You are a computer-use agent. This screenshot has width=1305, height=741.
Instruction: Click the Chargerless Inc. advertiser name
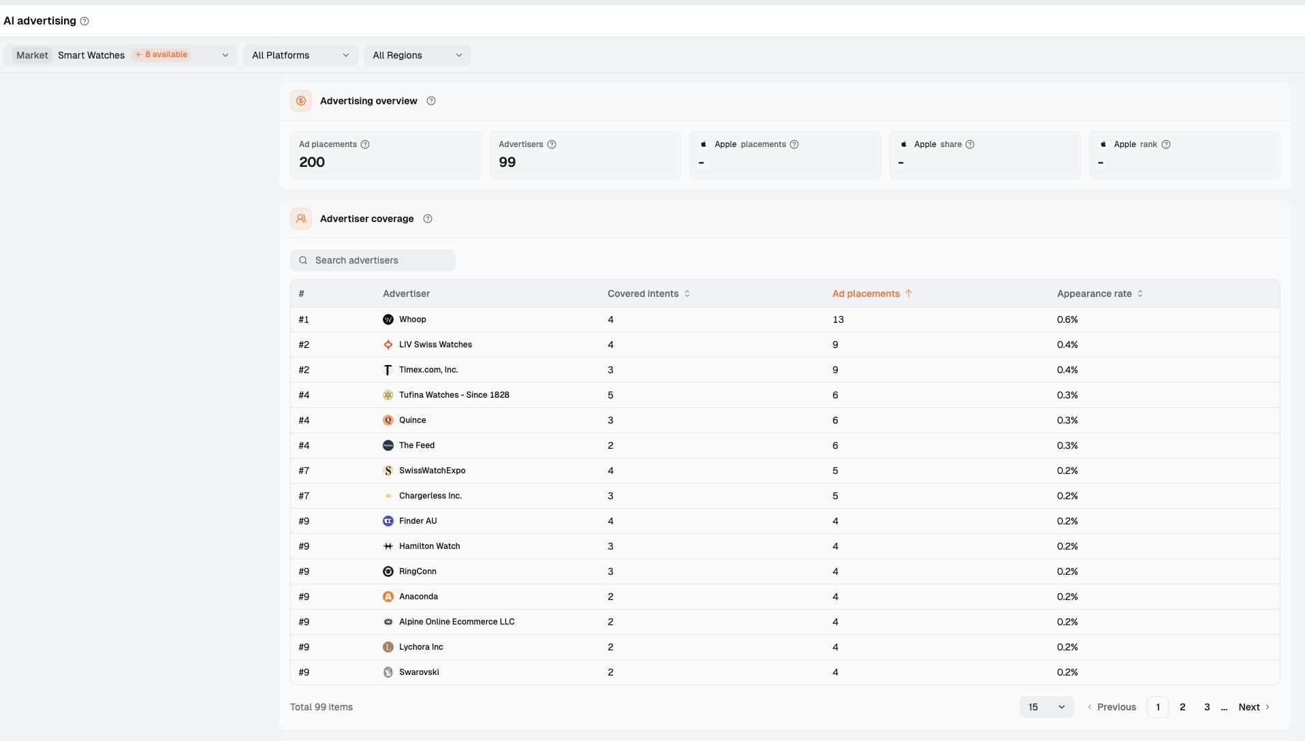tap(430, 496)
